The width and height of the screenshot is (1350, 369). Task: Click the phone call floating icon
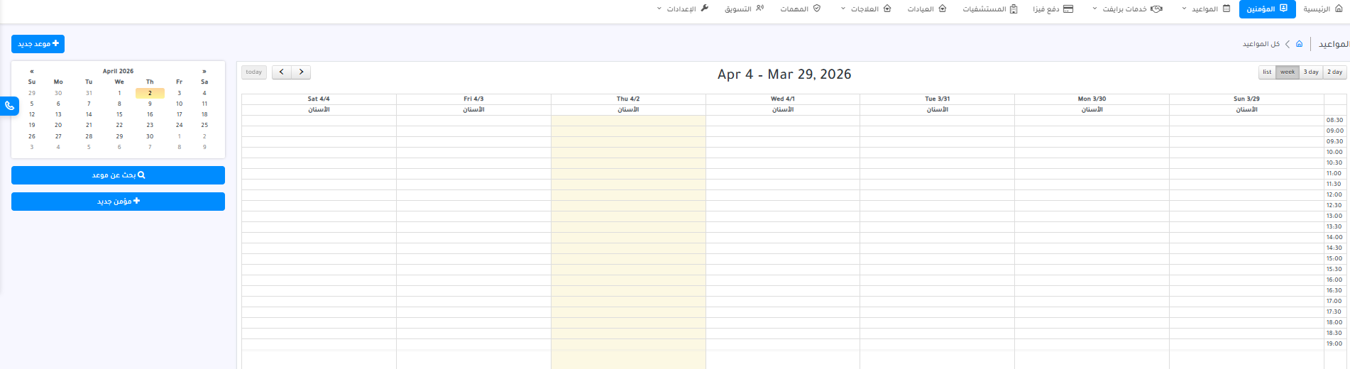[9, 106]
